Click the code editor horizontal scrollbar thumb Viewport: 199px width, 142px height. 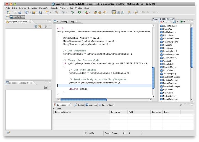(84, 100)
